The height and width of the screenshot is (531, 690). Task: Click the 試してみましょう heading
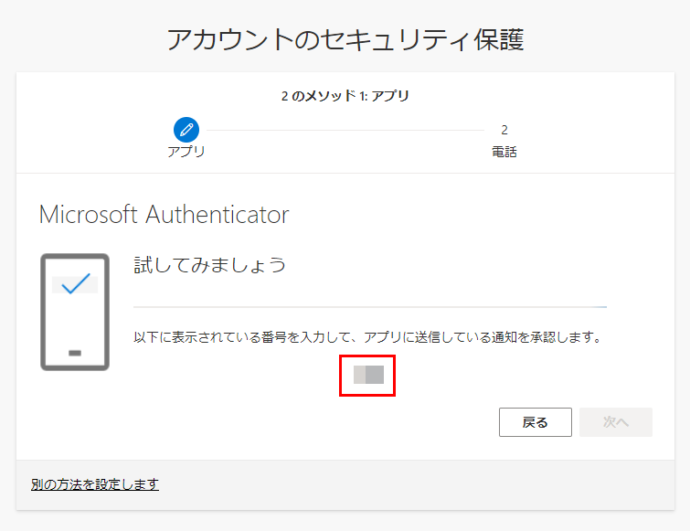pyautogui.click(x=210, y=265)
